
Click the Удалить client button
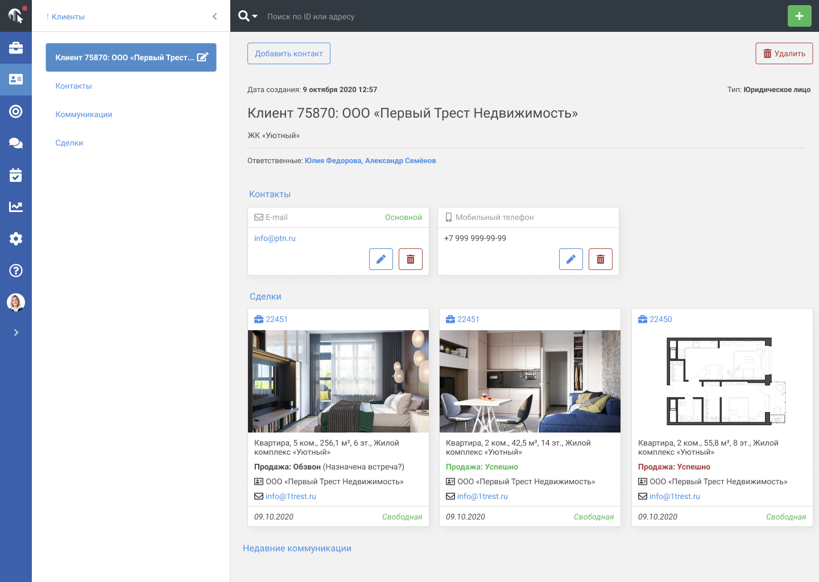click(x=784, y=53)
